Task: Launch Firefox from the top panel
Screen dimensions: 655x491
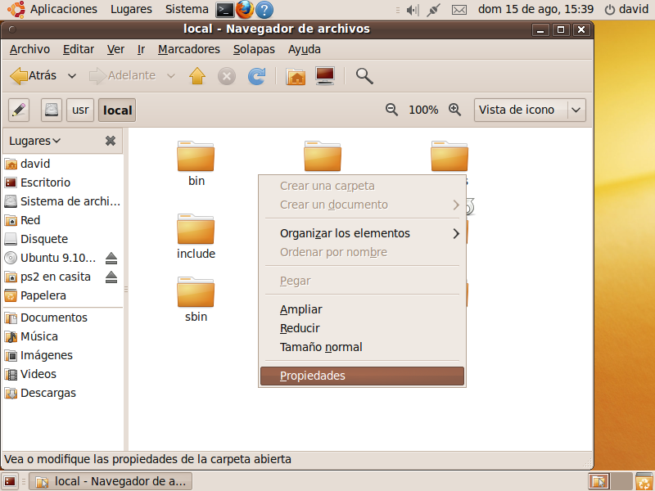Action: (244, 10)
